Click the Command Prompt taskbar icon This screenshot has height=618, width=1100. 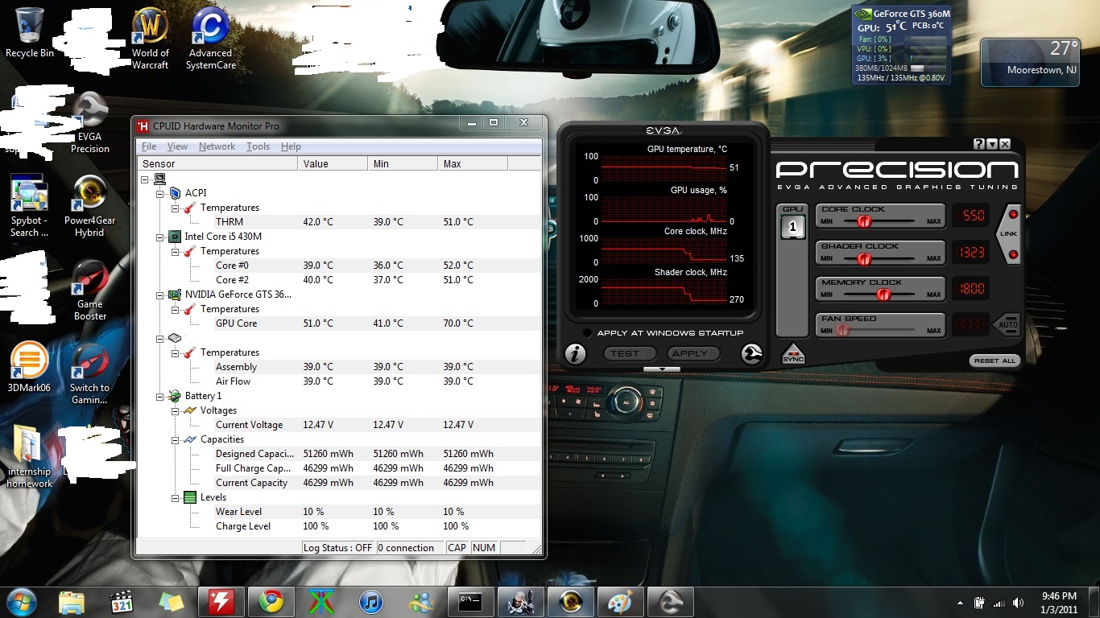point(470,602)
